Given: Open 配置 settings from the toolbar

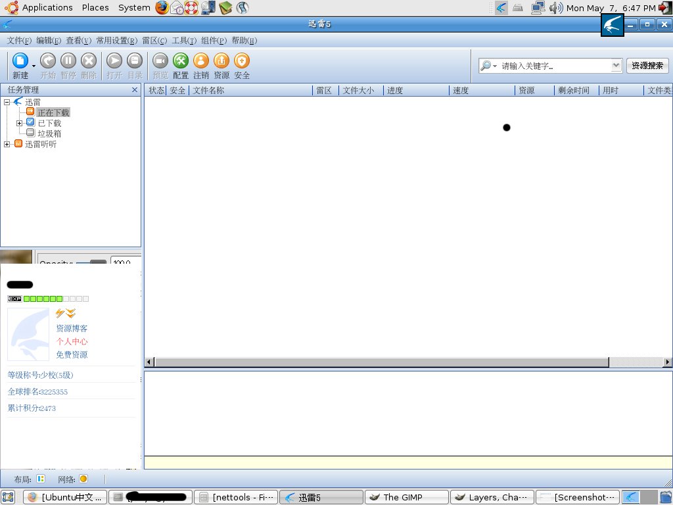Looking at the screenshot, I should pyautogui.click(x=181, y=61).
